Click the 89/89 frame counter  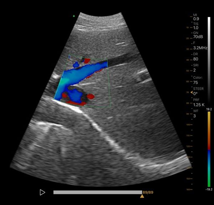coord(148,192)
